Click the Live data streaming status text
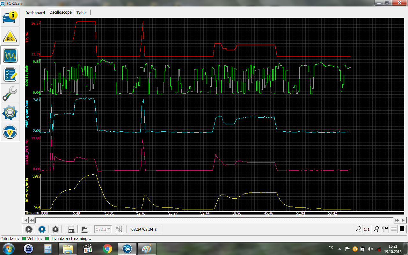The height and width of the screenshot is (255, 408). pyautogui.click(x=71, y=238)
